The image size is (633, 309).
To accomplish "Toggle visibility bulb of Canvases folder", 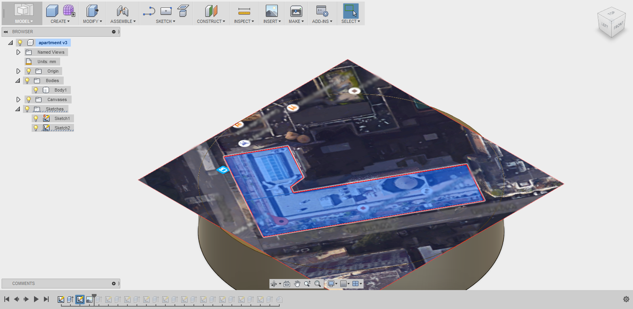I will tap(28, 99).
